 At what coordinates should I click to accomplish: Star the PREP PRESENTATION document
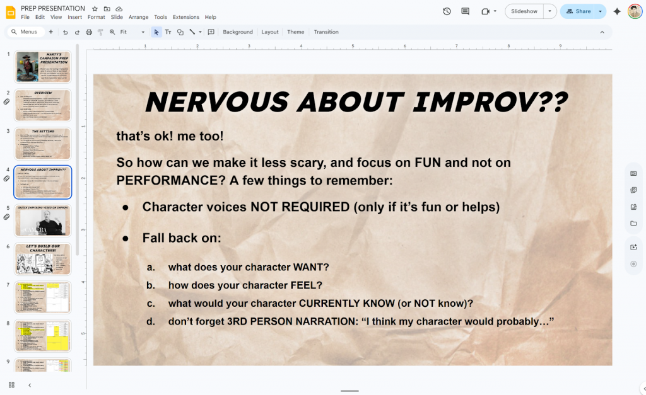[95, 9]
